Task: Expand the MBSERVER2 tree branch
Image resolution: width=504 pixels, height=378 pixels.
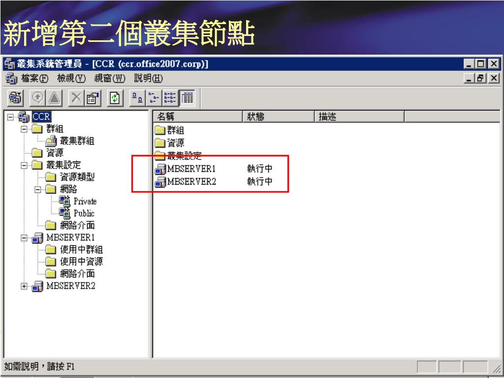Action: pyautogui.click(x=24, y=286)
